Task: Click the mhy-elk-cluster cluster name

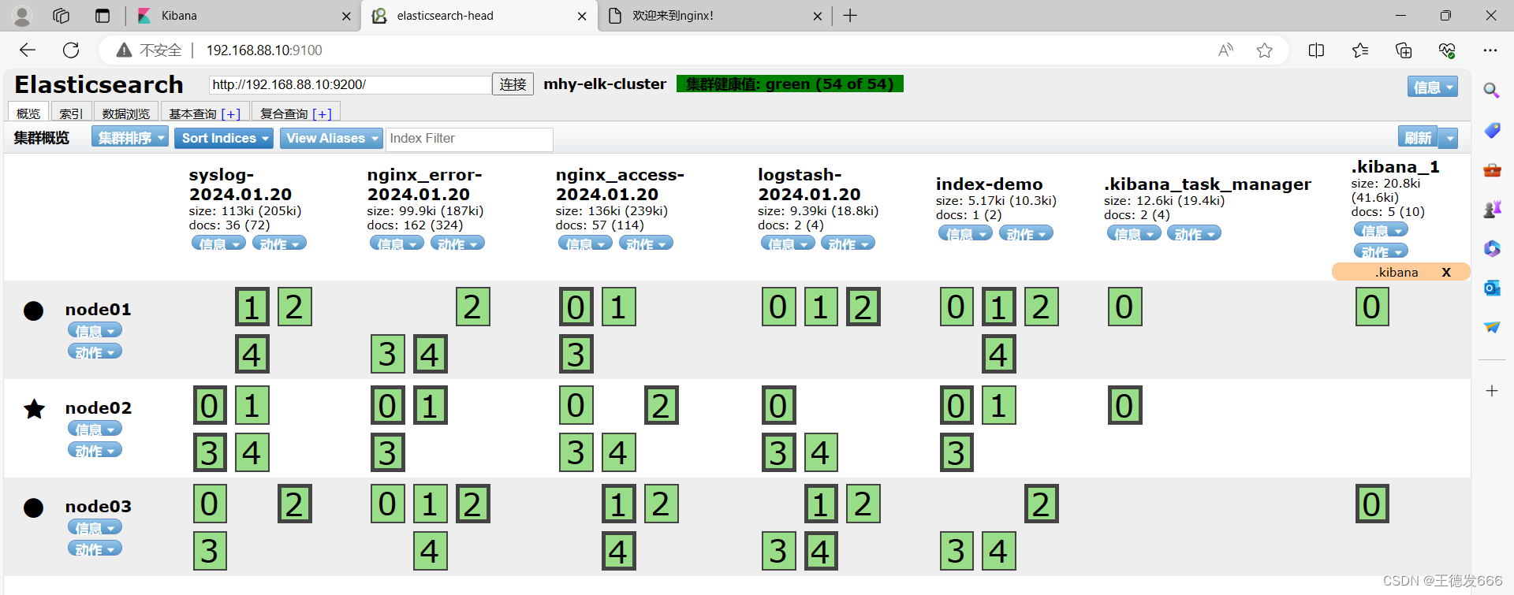Action: point(605,84)
